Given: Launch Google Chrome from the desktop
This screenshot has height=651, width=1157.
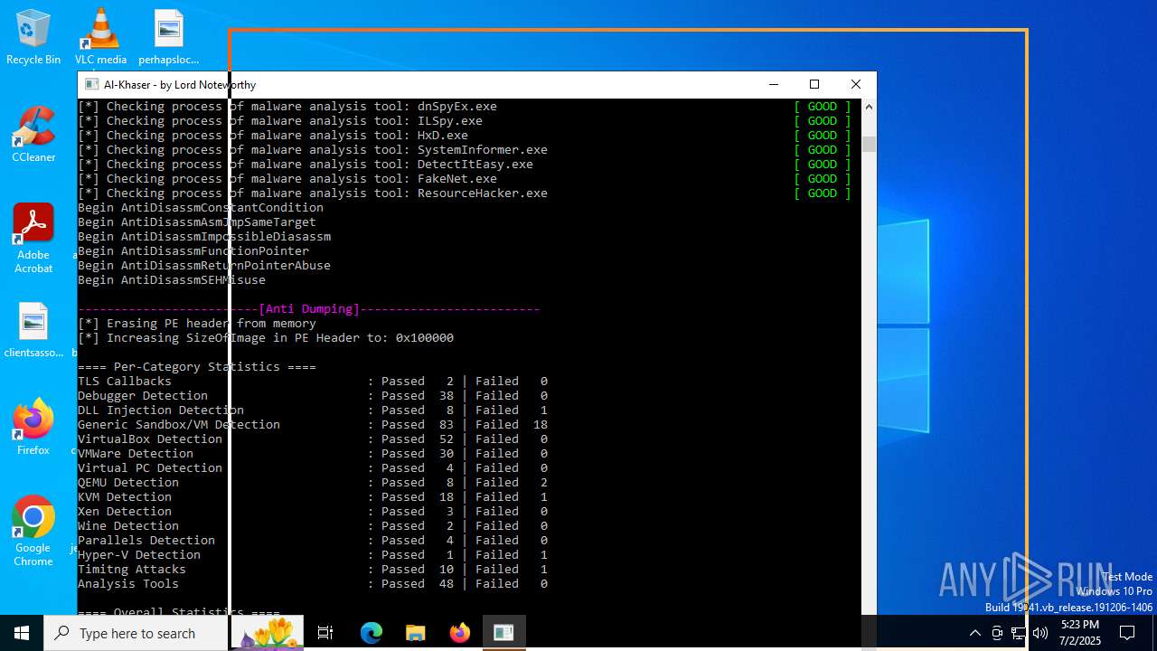Looking at the screenshot, I should tap(33, 532).
